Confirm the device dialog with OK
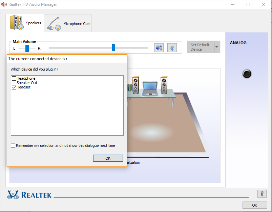 (x=108, y=158)
